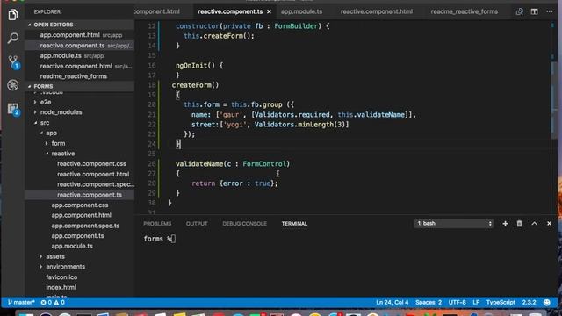Select reactive.component.ts in Open Editors
Image resolution: width=562 pixels, height=316 pixels.
[x=80, y=46]
